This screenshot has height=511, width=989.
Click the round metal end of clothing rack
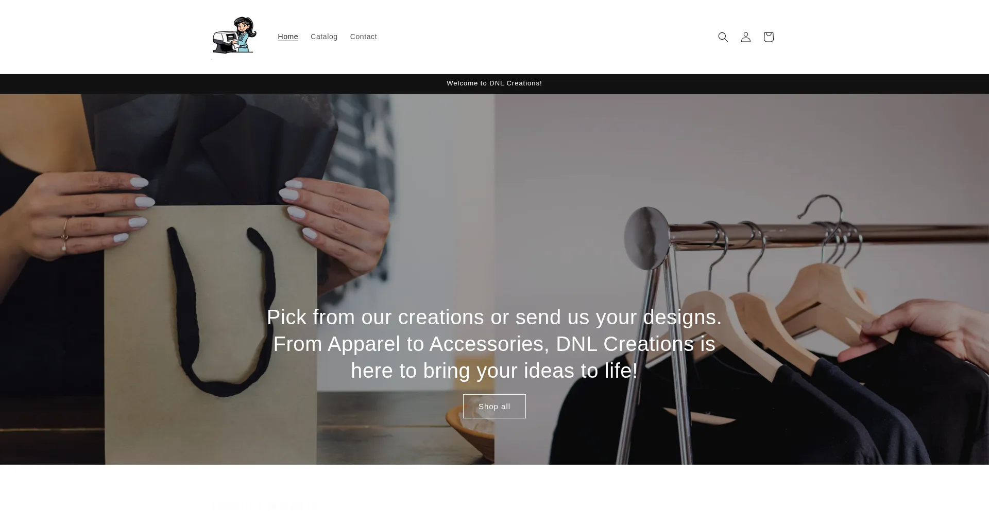[x=646, y=238]
